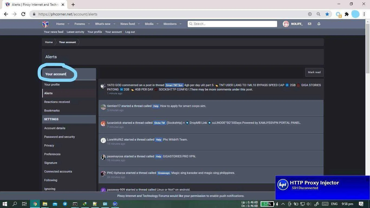Expand News feed dropdown arrow
Screen dimensions: 370x208
pos(139,24)
